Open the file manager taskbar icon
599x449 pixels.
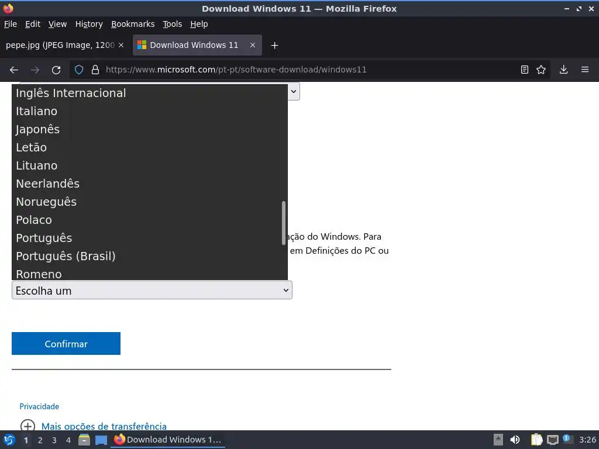pos(84,440)
